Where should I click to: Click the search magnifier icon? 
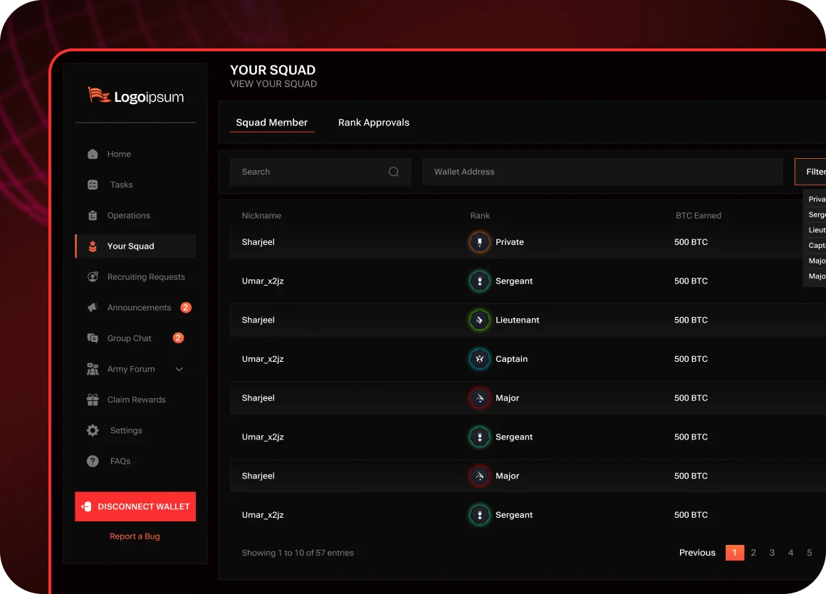(393, 172)
